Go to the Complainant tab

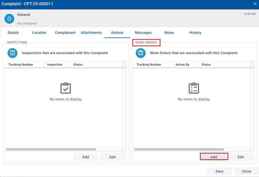(x=65, y=33)
